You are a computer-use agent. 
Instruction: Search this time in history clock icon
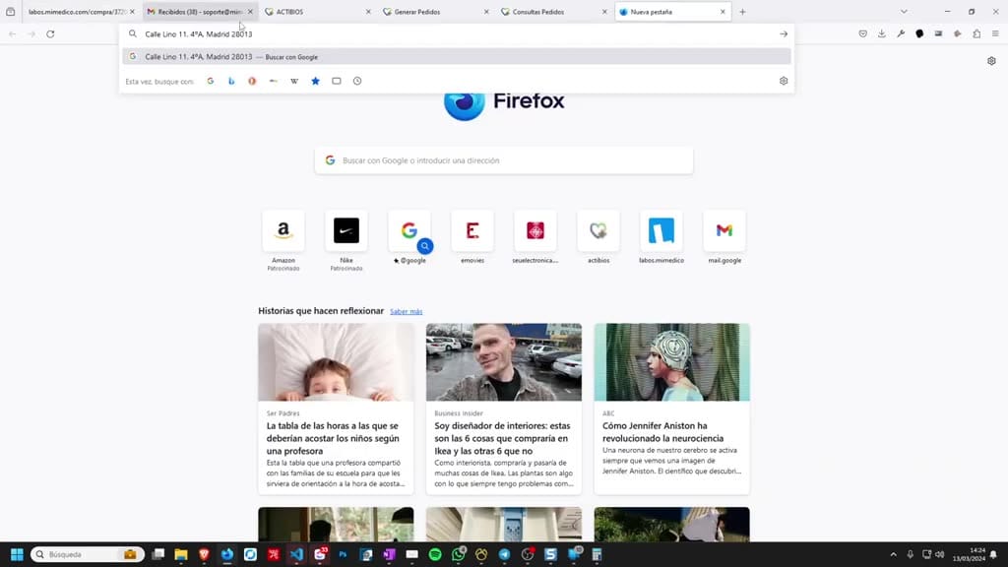(x=357, y=81)
